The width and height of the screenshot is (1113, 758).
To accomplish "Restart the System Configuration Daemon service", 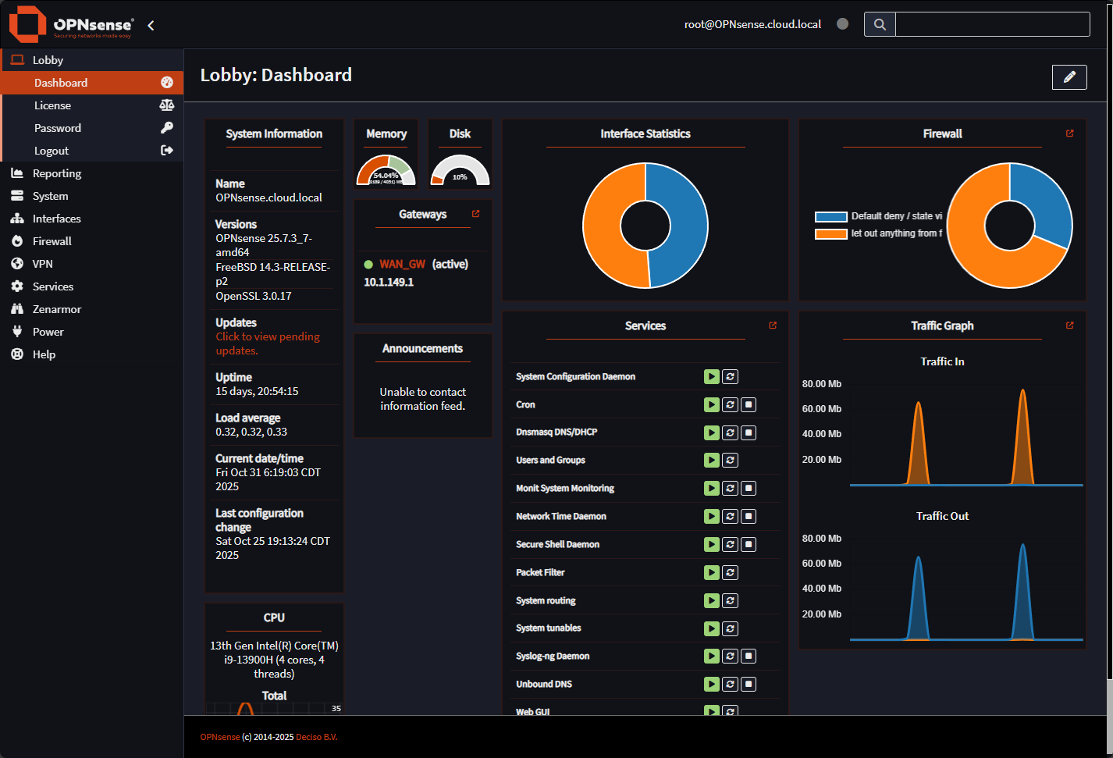I will pos(730,377).
